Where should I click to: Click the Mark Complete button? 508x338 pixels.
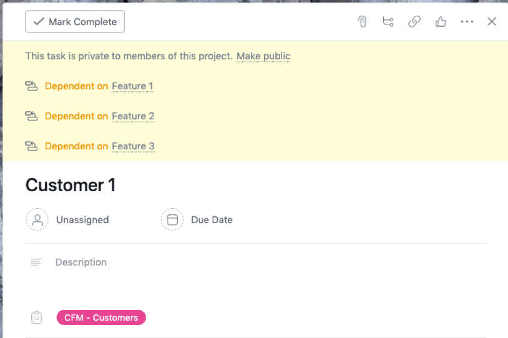pyautogui.click(x=75, y=22)
